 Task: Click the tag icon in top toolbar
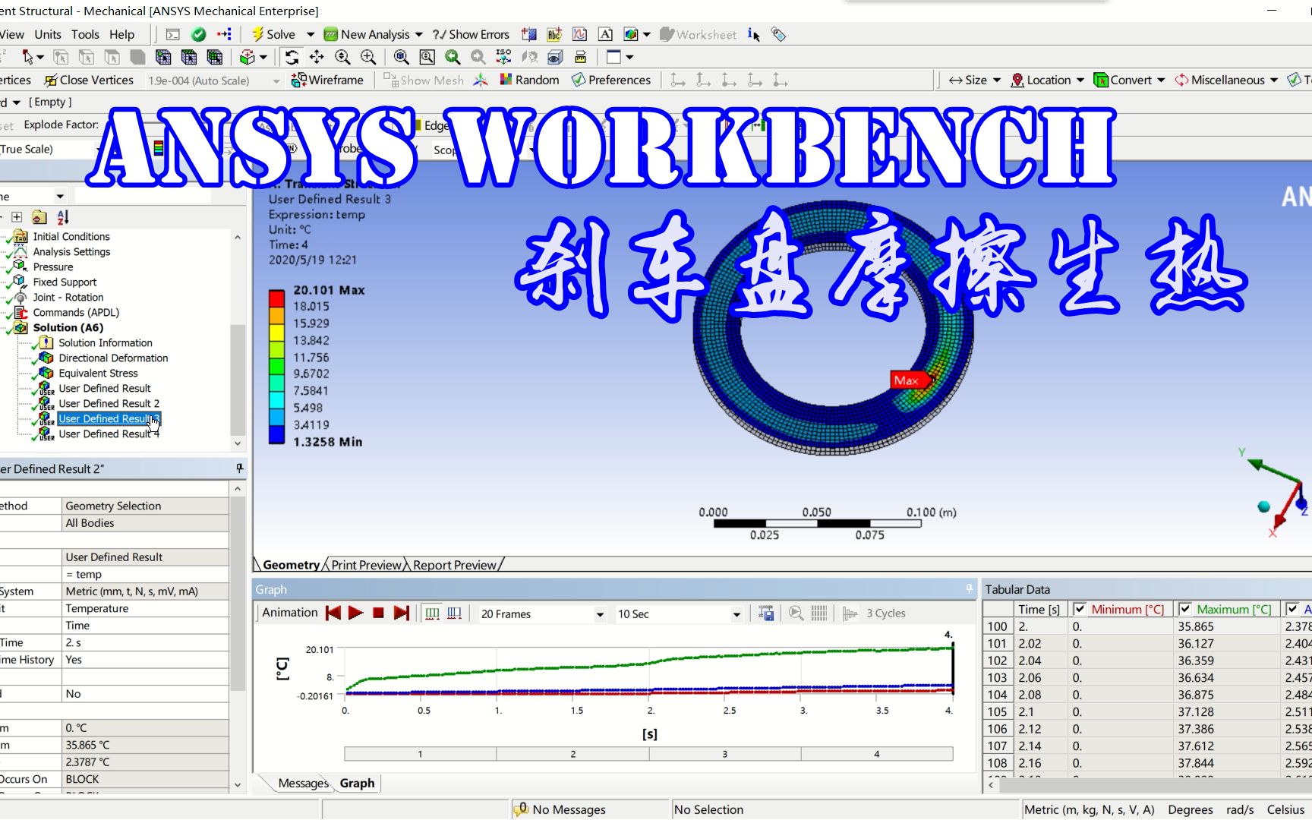click(778, 34)
